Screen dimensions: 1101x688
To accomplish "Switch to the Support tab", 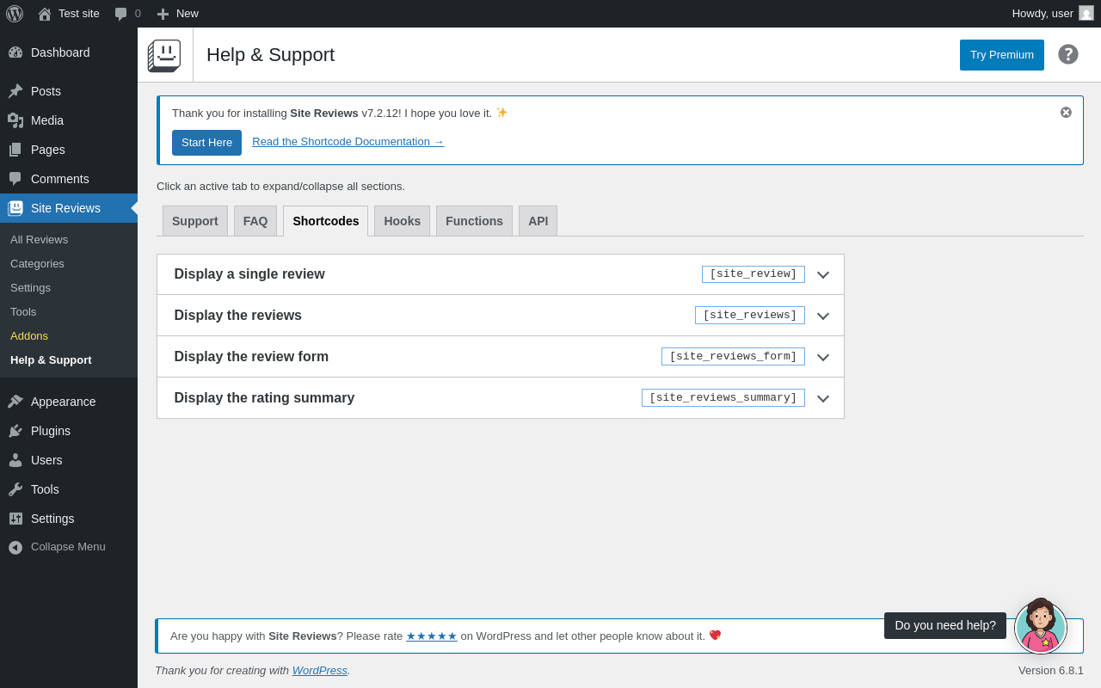I will pos(195,221).
